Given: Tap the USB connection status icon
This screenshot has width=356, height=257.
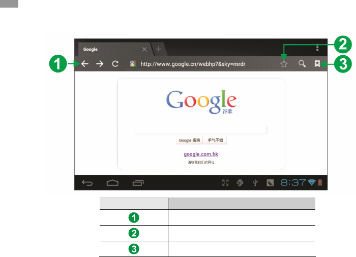Looking at the screenshot, I should (x=255, y=183).
